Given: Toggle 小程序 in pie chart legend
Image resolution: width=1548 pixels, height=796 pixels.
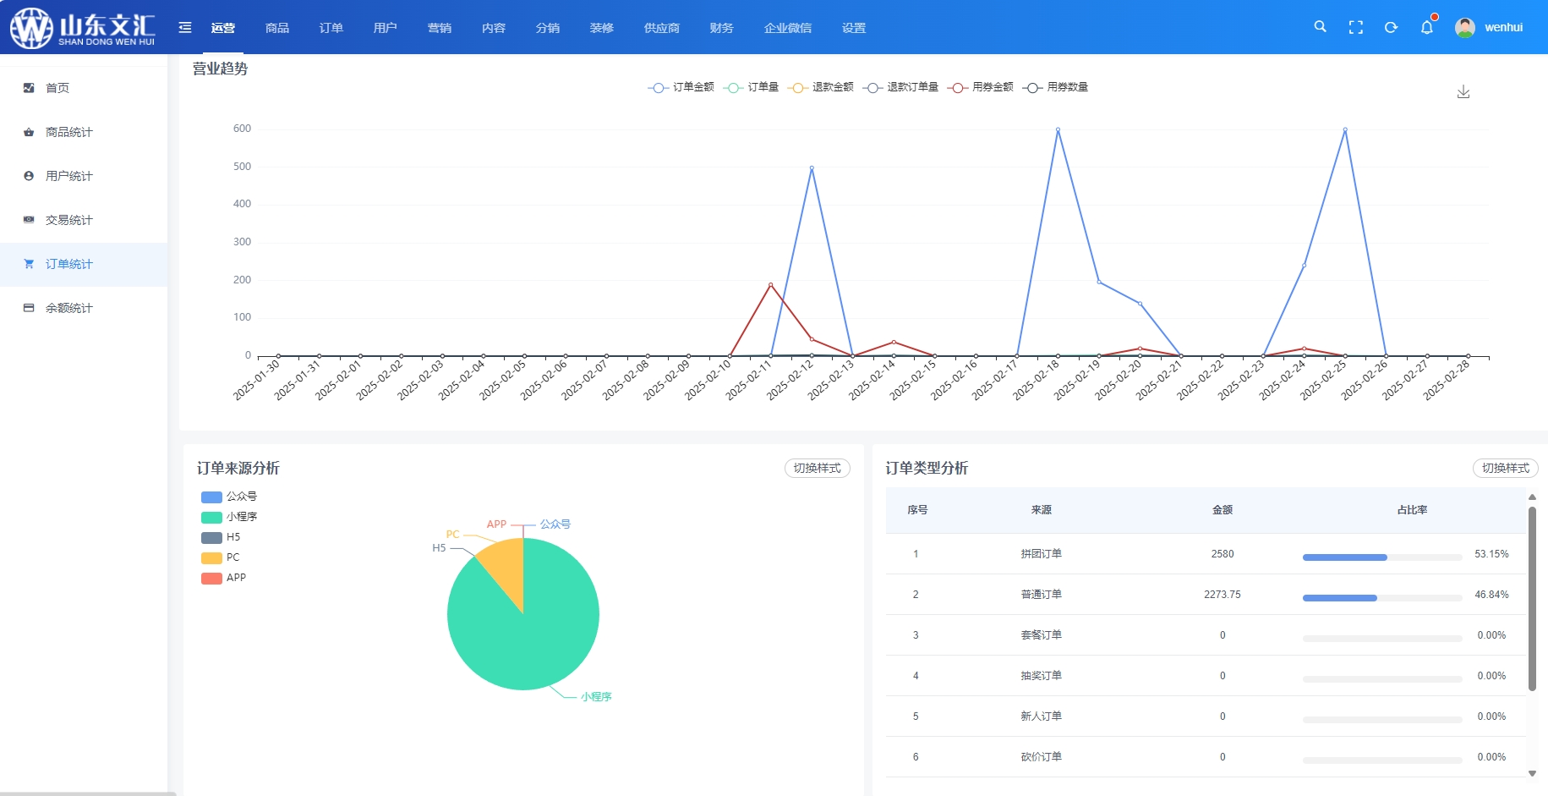Looking at the screenshot, I should 229,517.
